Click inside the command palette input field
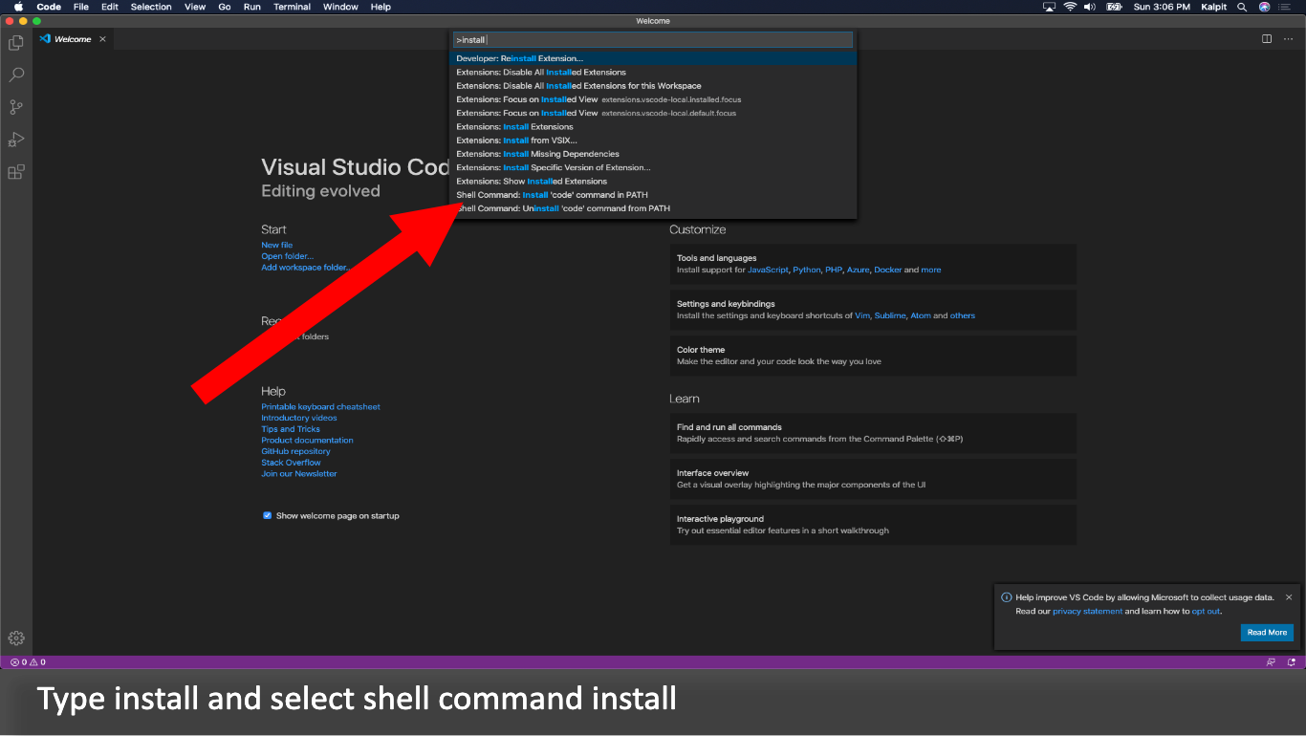The width and height of the screenshot is (1306, 736). 653,39
